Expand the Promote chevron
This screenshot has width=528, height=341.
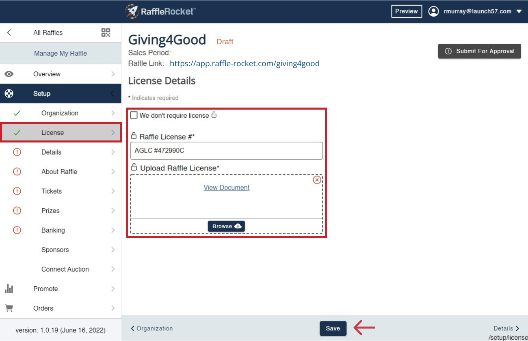pyautogui.click(x=113, y=289)
